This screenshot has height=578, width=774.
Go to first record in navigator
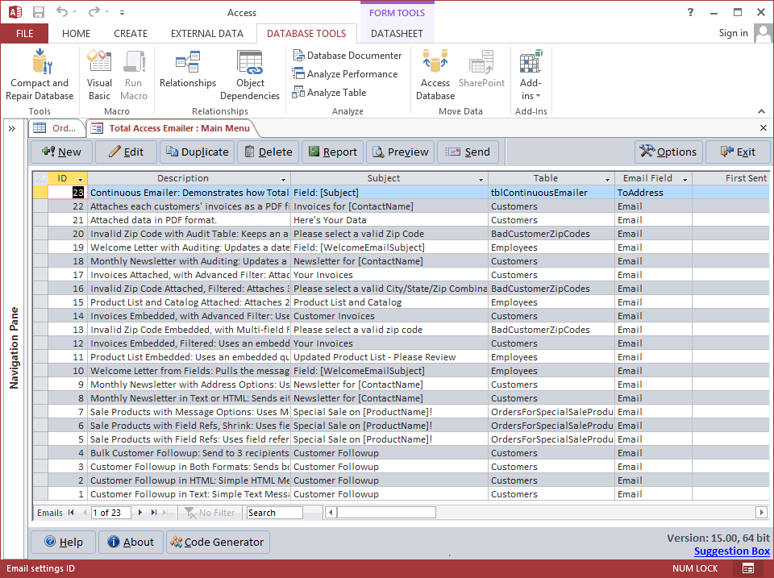pos(71,513)
